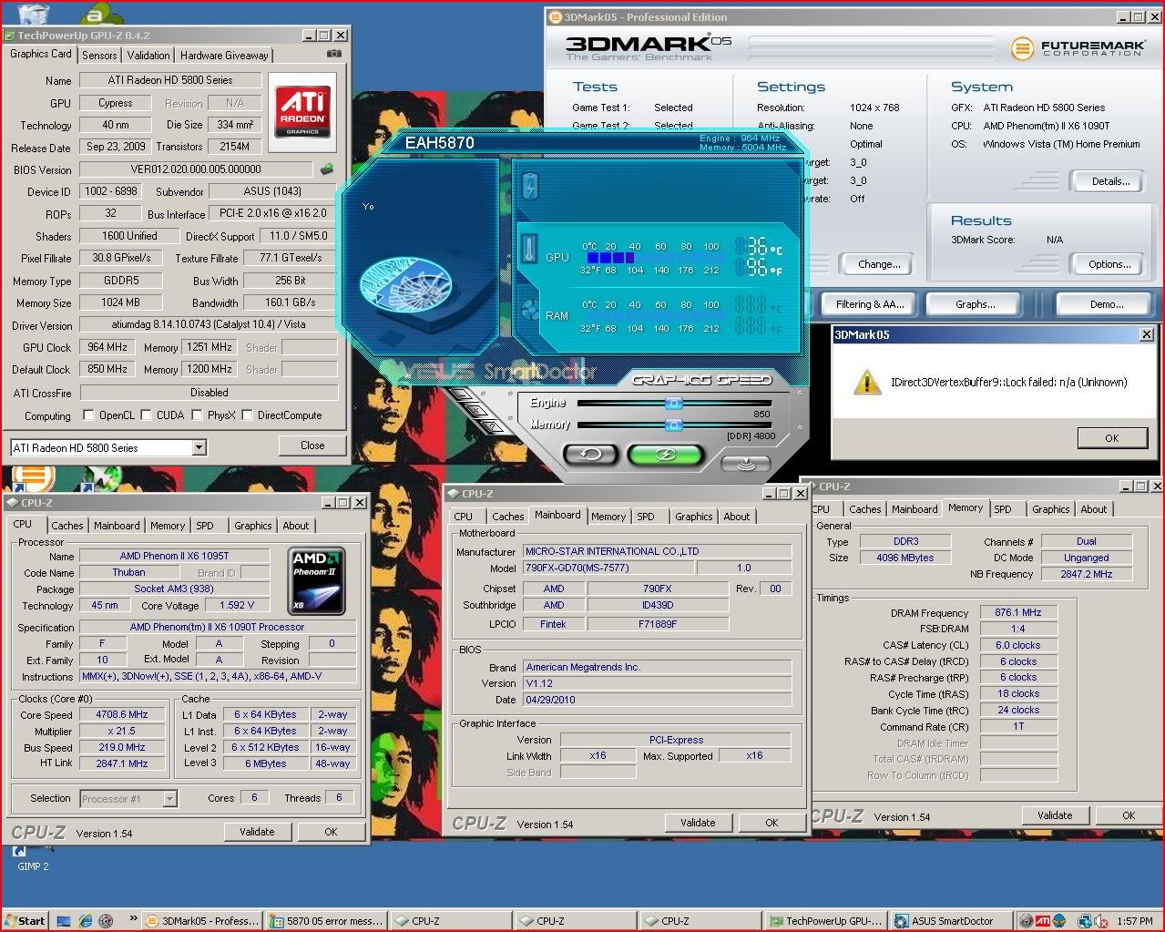Click the Core Speed 4708.6 MHz value

[x=122, y=715]
